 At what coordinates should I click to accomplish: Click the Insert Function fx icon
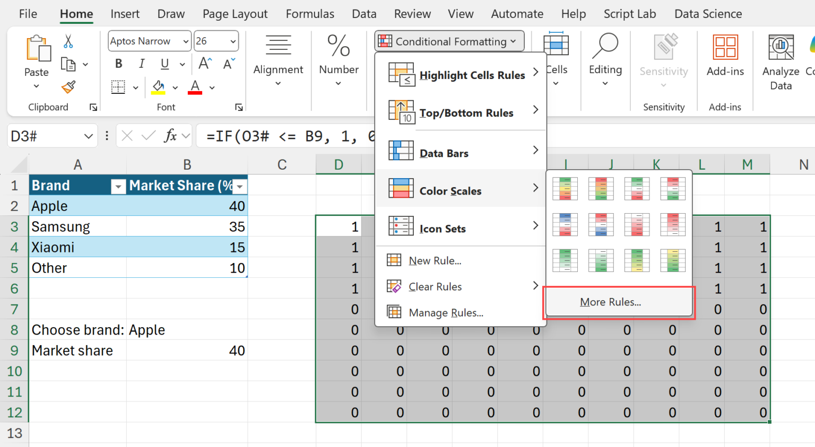pyautogui.click(x=170, y=136)
